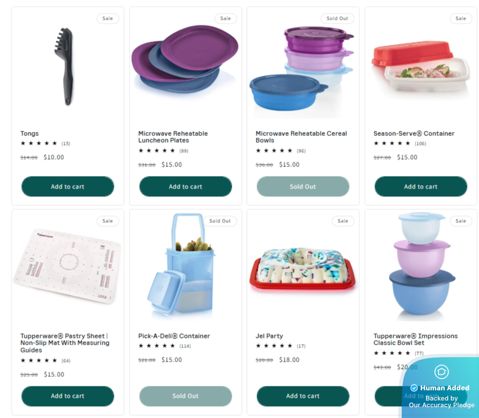Click the Human Added checkmark icon
This screenshot has width=479, height=418.
414,388
